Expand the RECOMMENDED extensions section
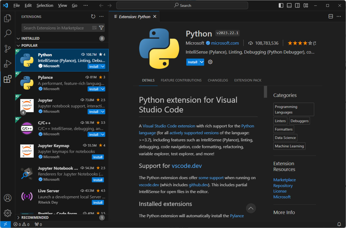Viewport: 346px width, 228px height. coord(35,217)
